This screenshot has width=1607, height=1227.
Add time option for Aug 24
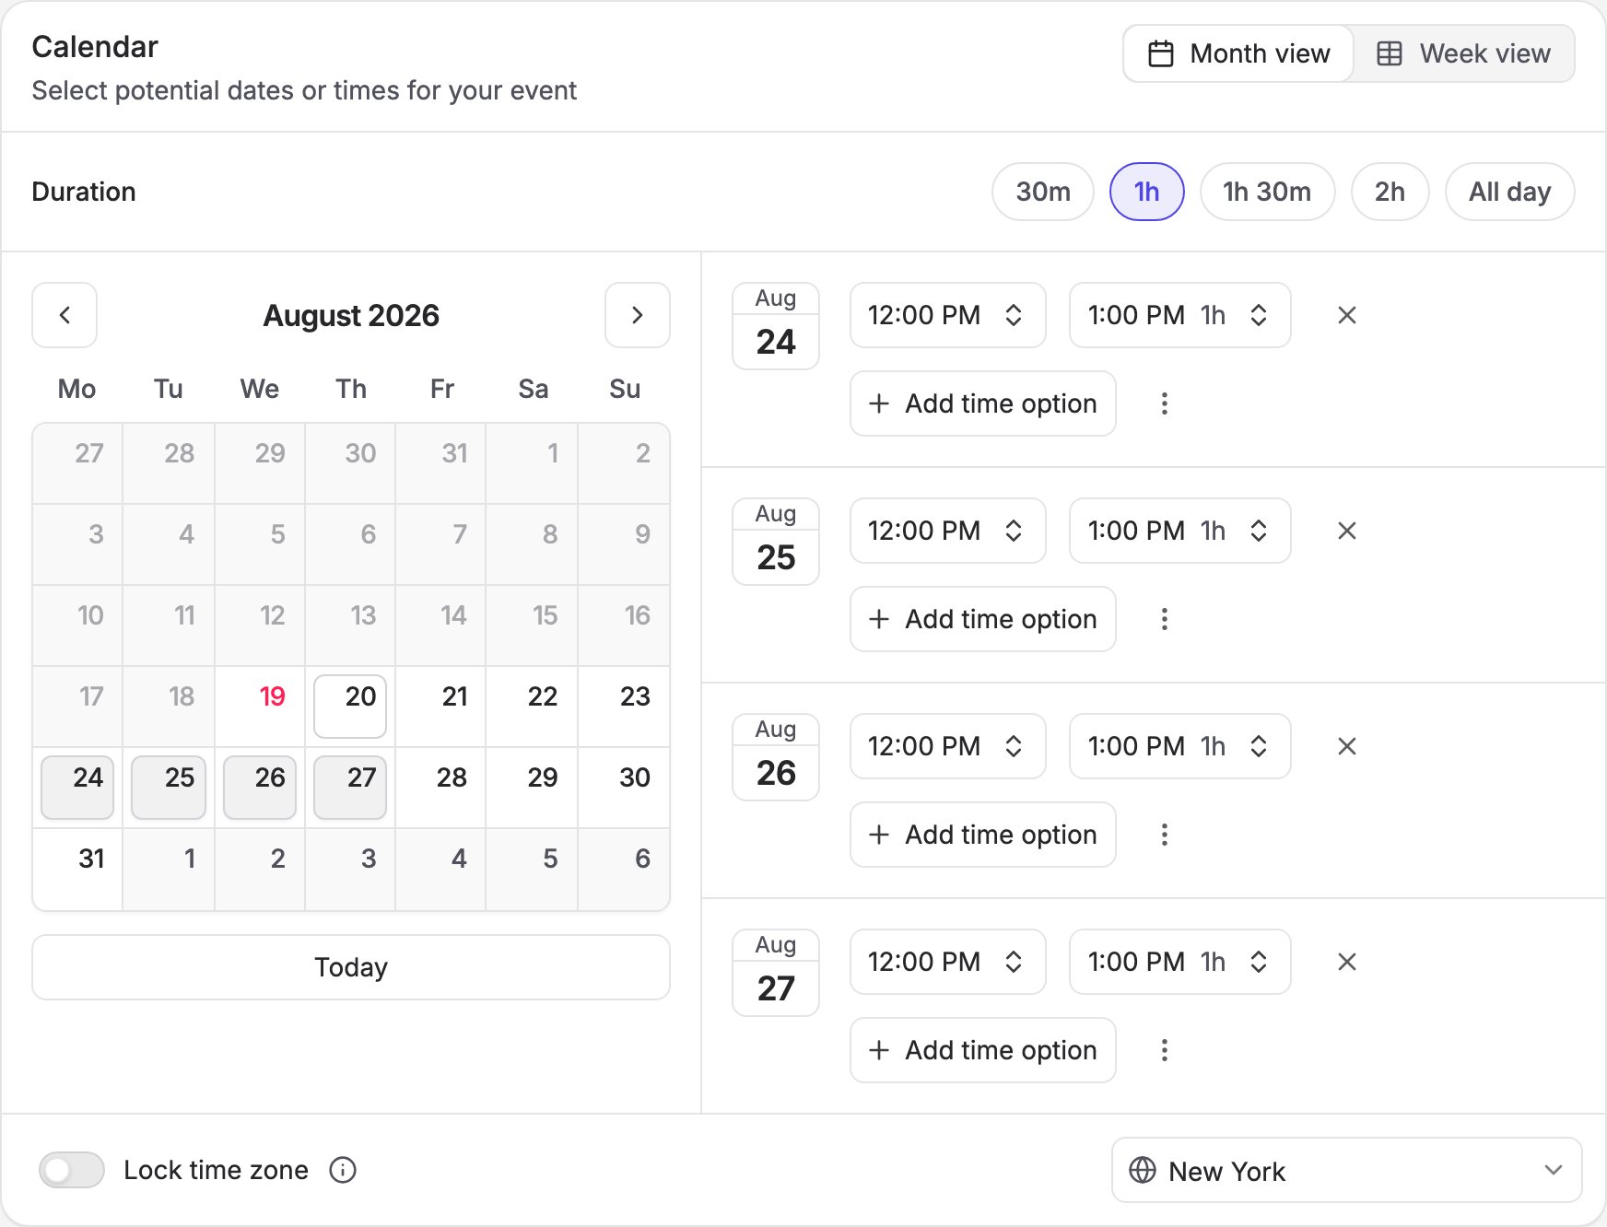983,403
